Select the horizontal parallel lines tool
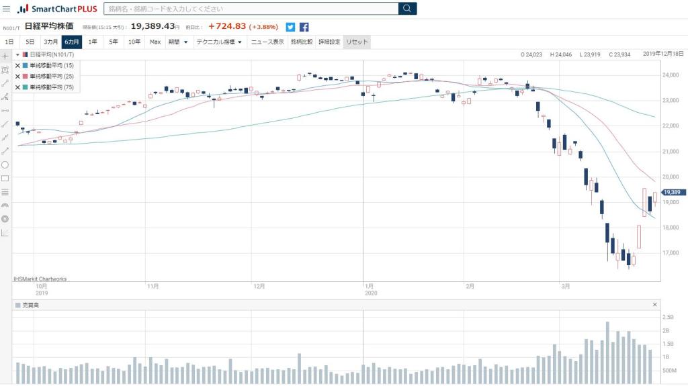This screenshot has height=386, width=688. coord(5,192)
